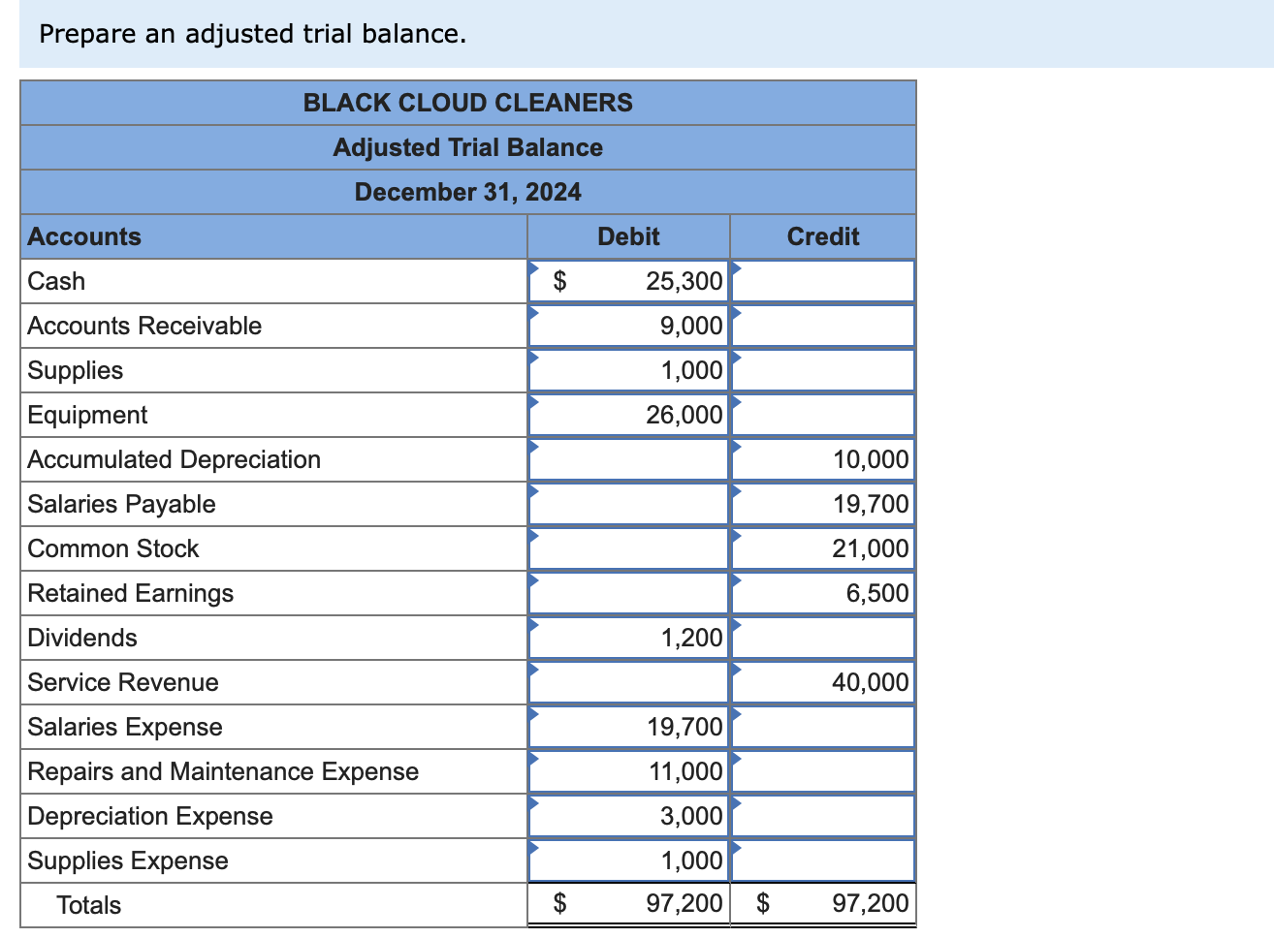Click the Accumulated Depreciation account label

[174, 459]
